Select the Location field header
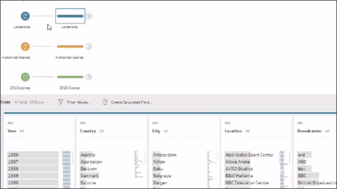Viewport: 337px width, 189px height. tap(233, 131)
